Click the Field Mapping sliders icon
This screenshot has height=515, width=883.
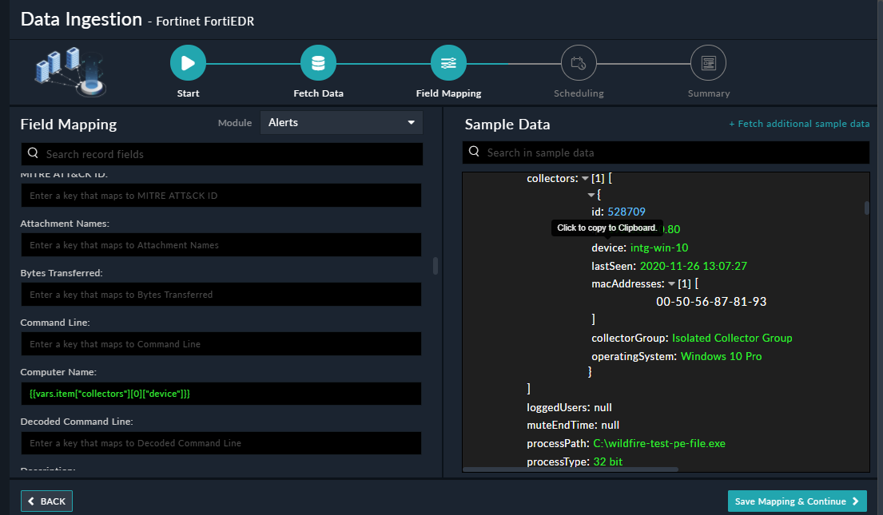(x=448, y=61)
